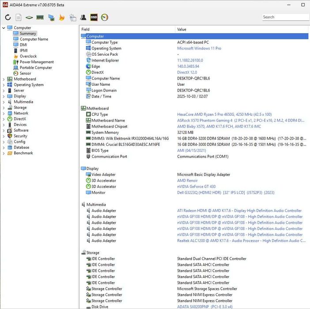The height and width of the screenshot is (309, 310).
Task: Click the Sensor tree icon
Action: pyautogui.click(x=16, y=73)
